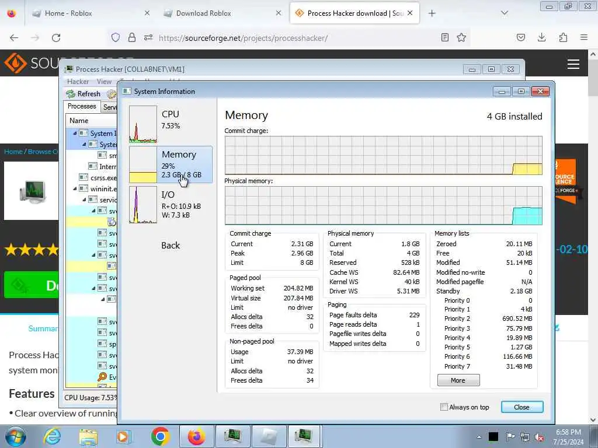Reload the current page
Image resolution: width=598 pixels, height=448 pixels.
[x=56, y=38]
